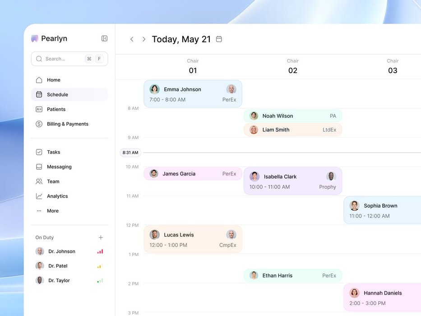Select Schedule in sidebar
Image resolution: width=421 pixels, height=316 pixels.
point(69,95)
